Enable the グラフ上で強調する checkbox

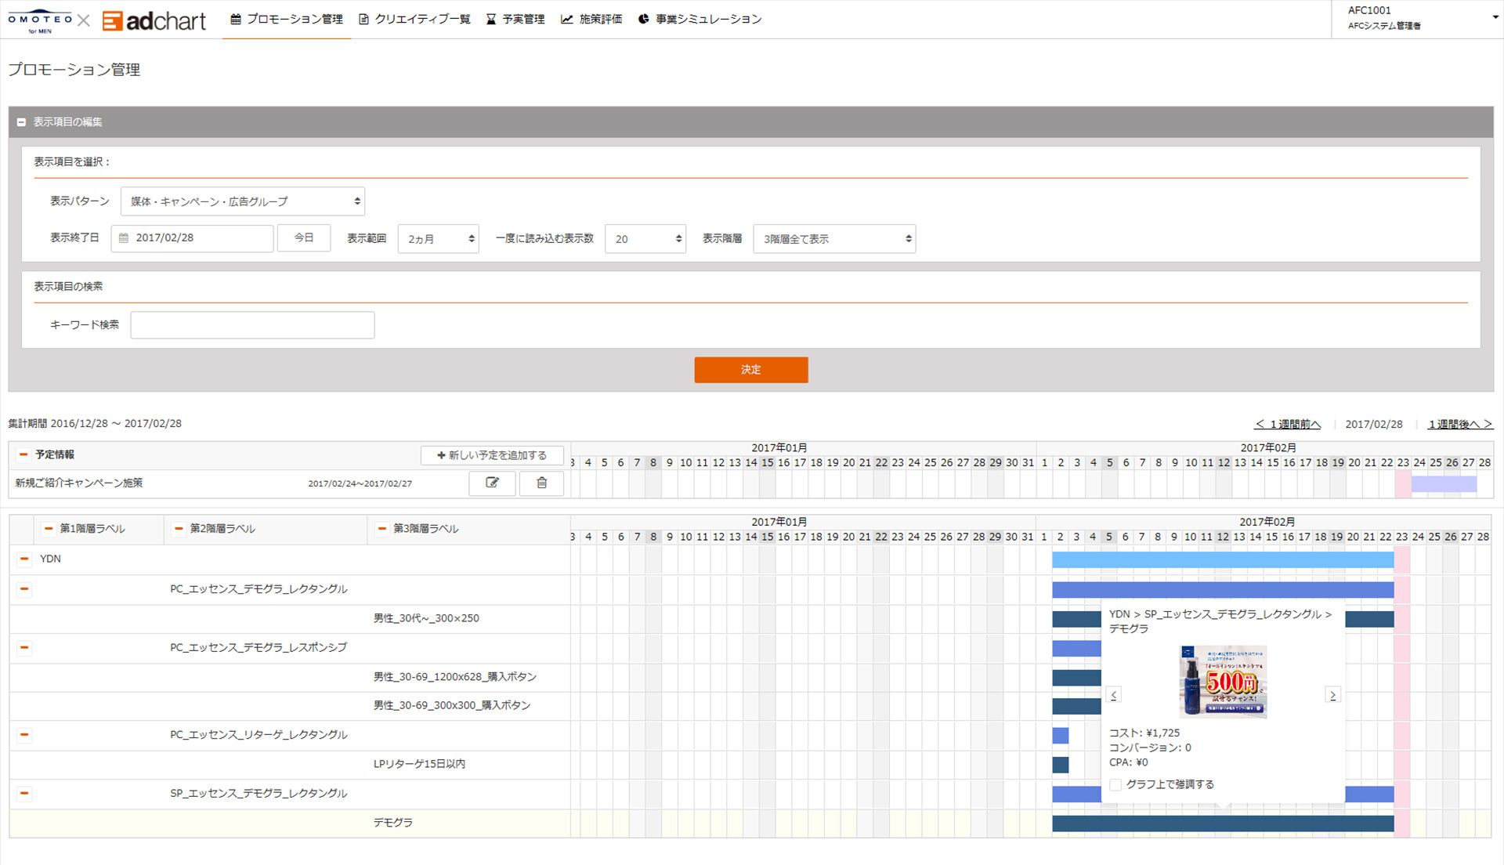pos(1116,784)
